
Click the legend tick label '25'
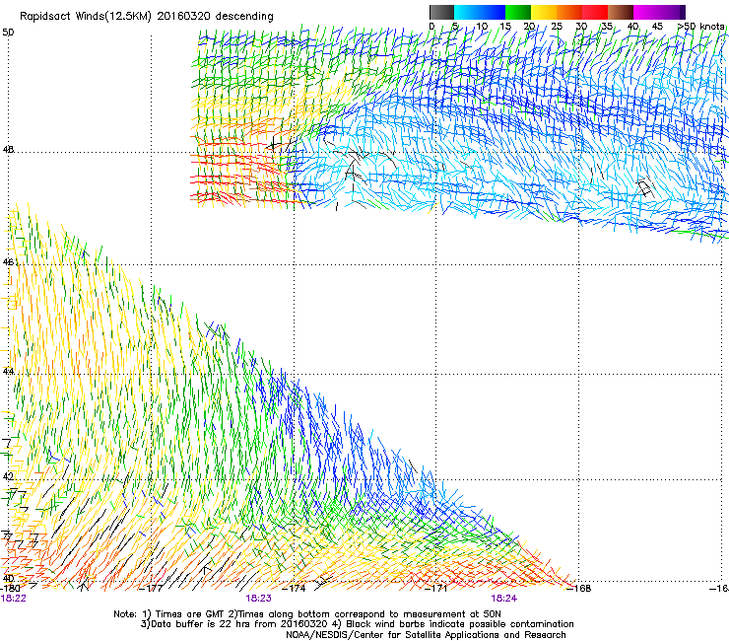pyautogui.click(x=557, y=27)
